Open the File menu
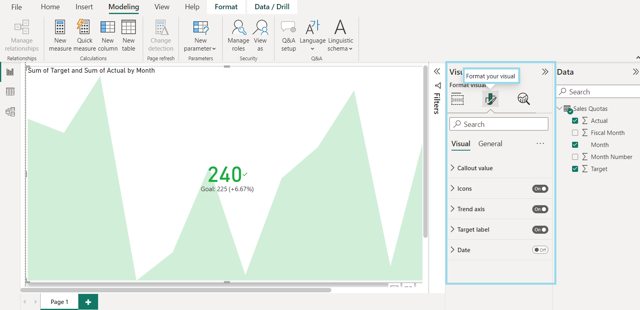This screenshot has width=640, height=310. [x=16, y=7]
